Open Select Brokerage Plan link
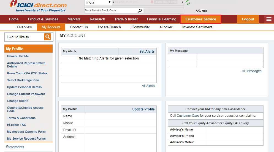The width and height of the screenshot is (274, 152). point(23,80)
